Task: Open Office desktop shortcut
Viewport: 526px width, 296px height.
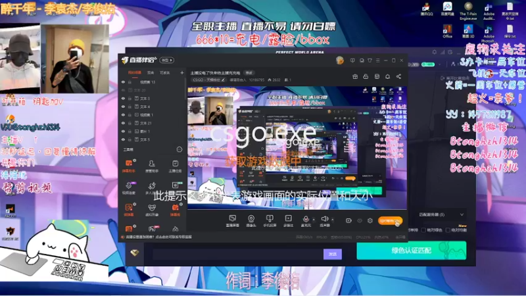Action: tap(447, 31)
